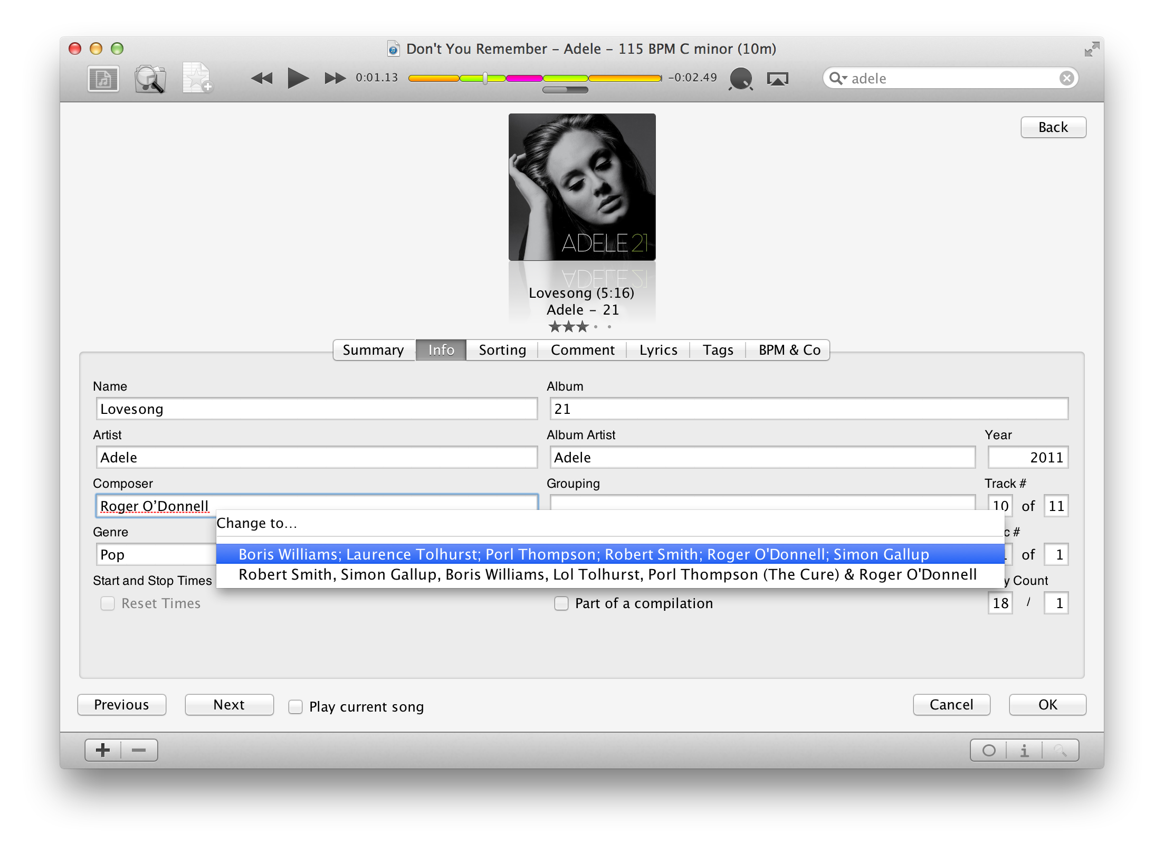This screenshot has height=852, width=1164.
Task: Click the Adele 21 album artwork
Action: point(582,187)
